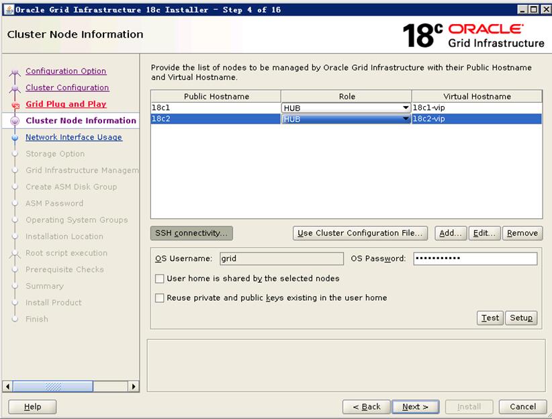Toggle the SSH connectivity panel
Image resolution: width=552 pixels, height=419 pixels.
click(x=191, y=233)
